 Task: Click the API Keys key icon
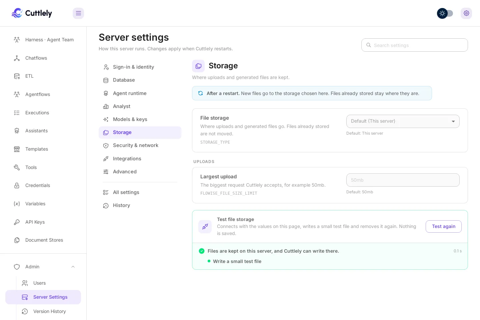click(17, 222)
